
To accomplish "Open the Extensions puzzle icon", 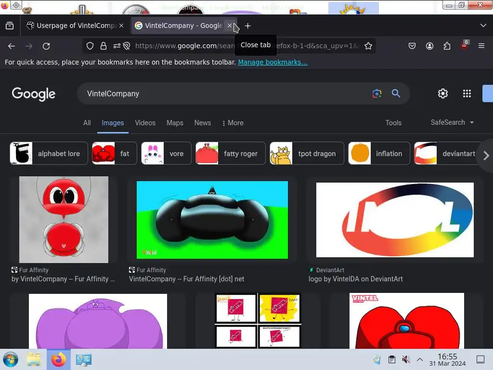I will pos(447,46).
